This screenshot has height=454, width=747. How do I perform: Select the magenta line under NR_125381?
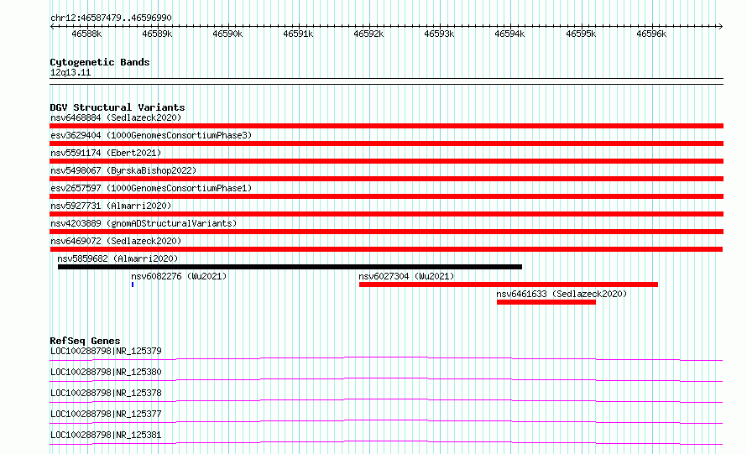click(386, 443)
